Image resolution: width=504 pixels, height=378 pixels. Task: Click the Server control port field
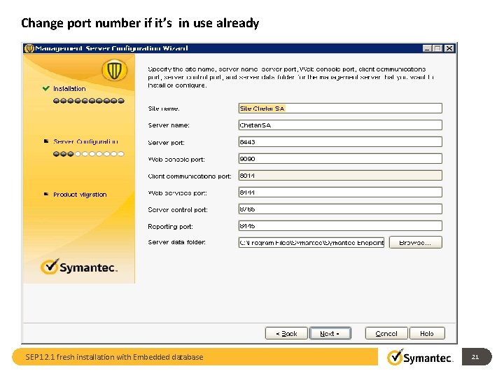tap(340, 209)
